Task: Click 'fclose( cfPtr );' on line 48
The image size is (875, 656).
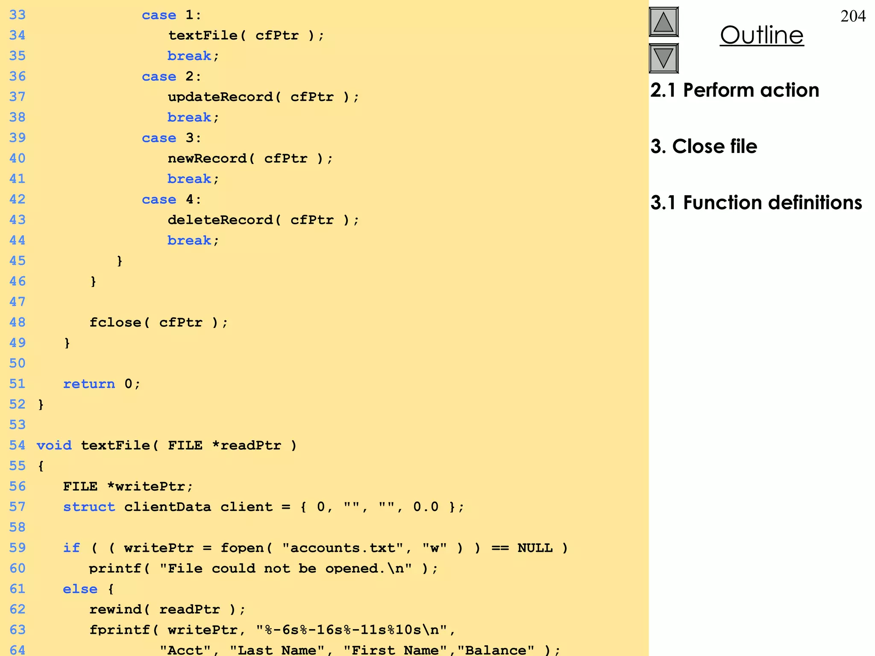Action: click(x=159, y=322)
